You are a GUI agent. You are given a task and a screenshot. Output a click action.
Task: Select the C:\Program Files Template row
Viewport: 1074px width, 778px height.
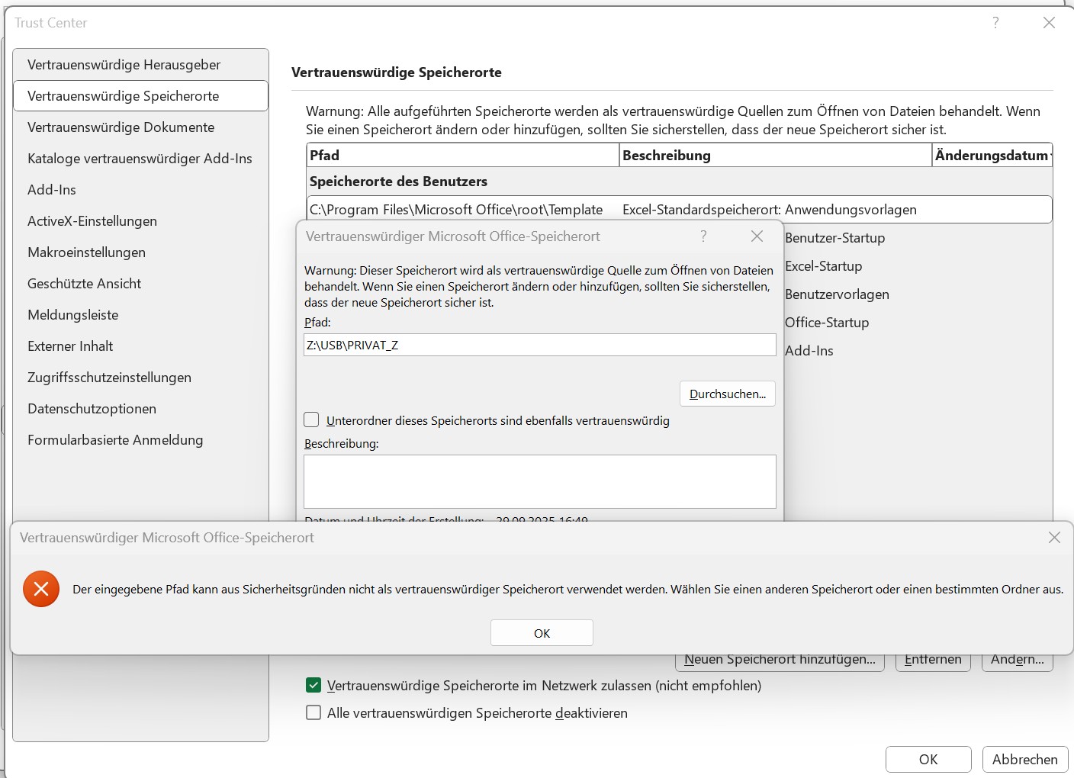pos(680,210)
